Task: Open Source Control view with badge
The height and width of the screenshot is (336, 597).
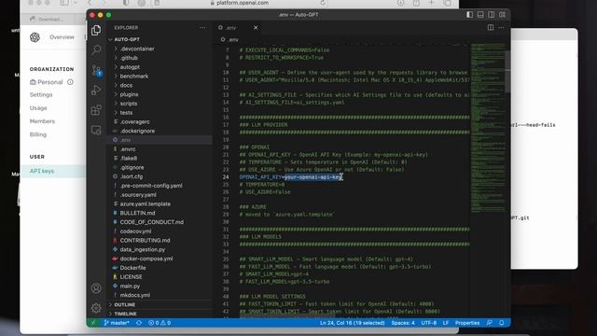Action: [x=96, y=70]
